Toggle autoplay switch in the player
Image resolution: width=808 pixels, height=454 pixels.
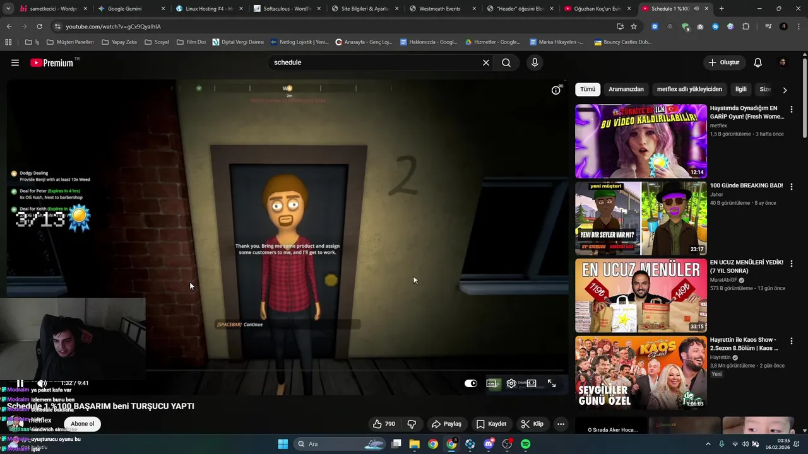tap(471, 383)
